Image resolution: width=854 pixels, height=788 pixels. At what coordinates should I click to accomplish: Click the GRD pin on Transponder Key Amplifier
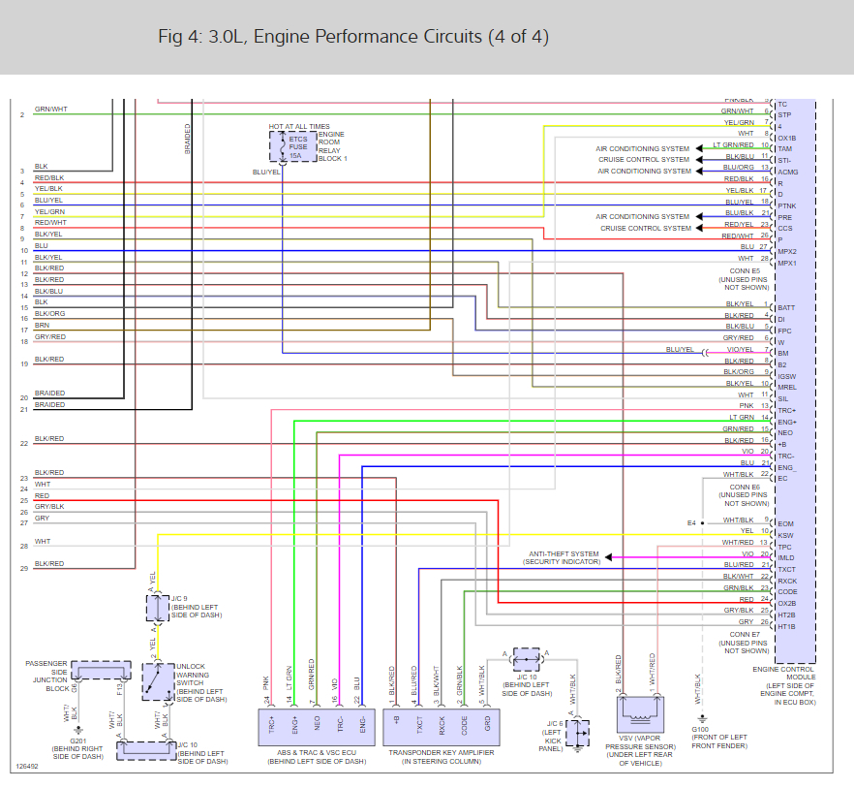click(487, 724)
